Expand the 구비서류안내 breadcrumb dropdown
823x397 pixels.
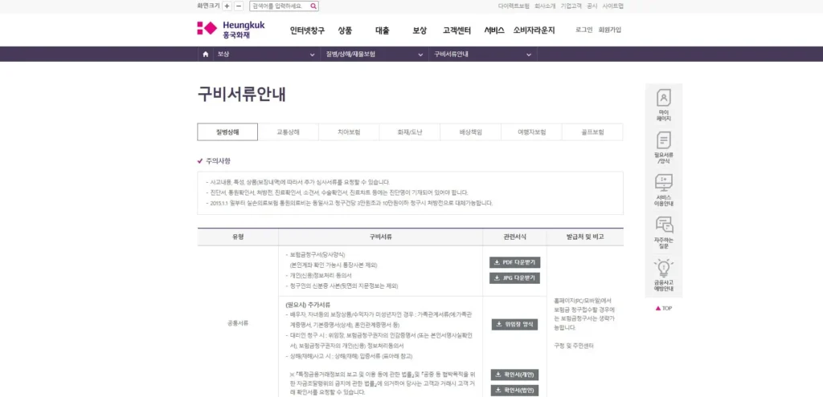tap(483, 54)
